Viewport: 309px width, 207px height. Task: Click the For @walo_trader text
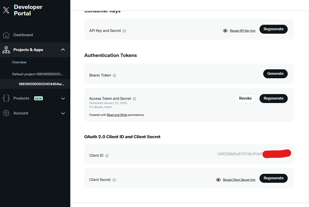101,107
